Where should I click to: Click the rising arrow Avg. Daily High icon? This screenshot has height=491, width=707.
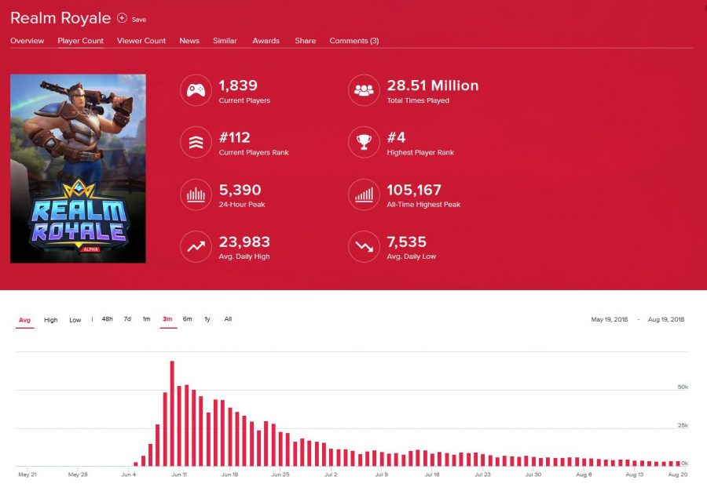point(195,246)
